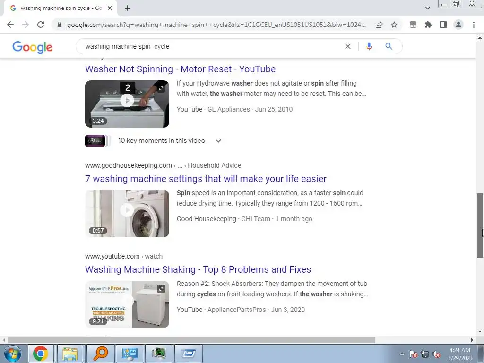This screenshot has height=363, width=484.
Task: Click the scroll up arrow
Action: coord(480,38)
